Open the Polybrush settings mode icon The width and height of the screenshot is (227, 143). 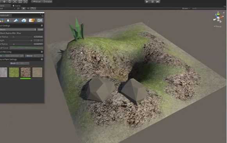[x=40, y=20]
